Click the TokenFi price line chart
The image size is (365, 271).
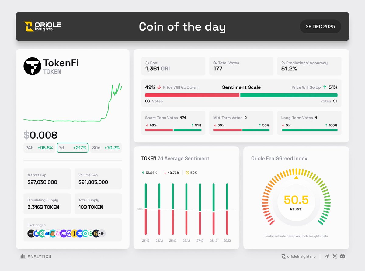pyautogui.click(x=73, y=103)
